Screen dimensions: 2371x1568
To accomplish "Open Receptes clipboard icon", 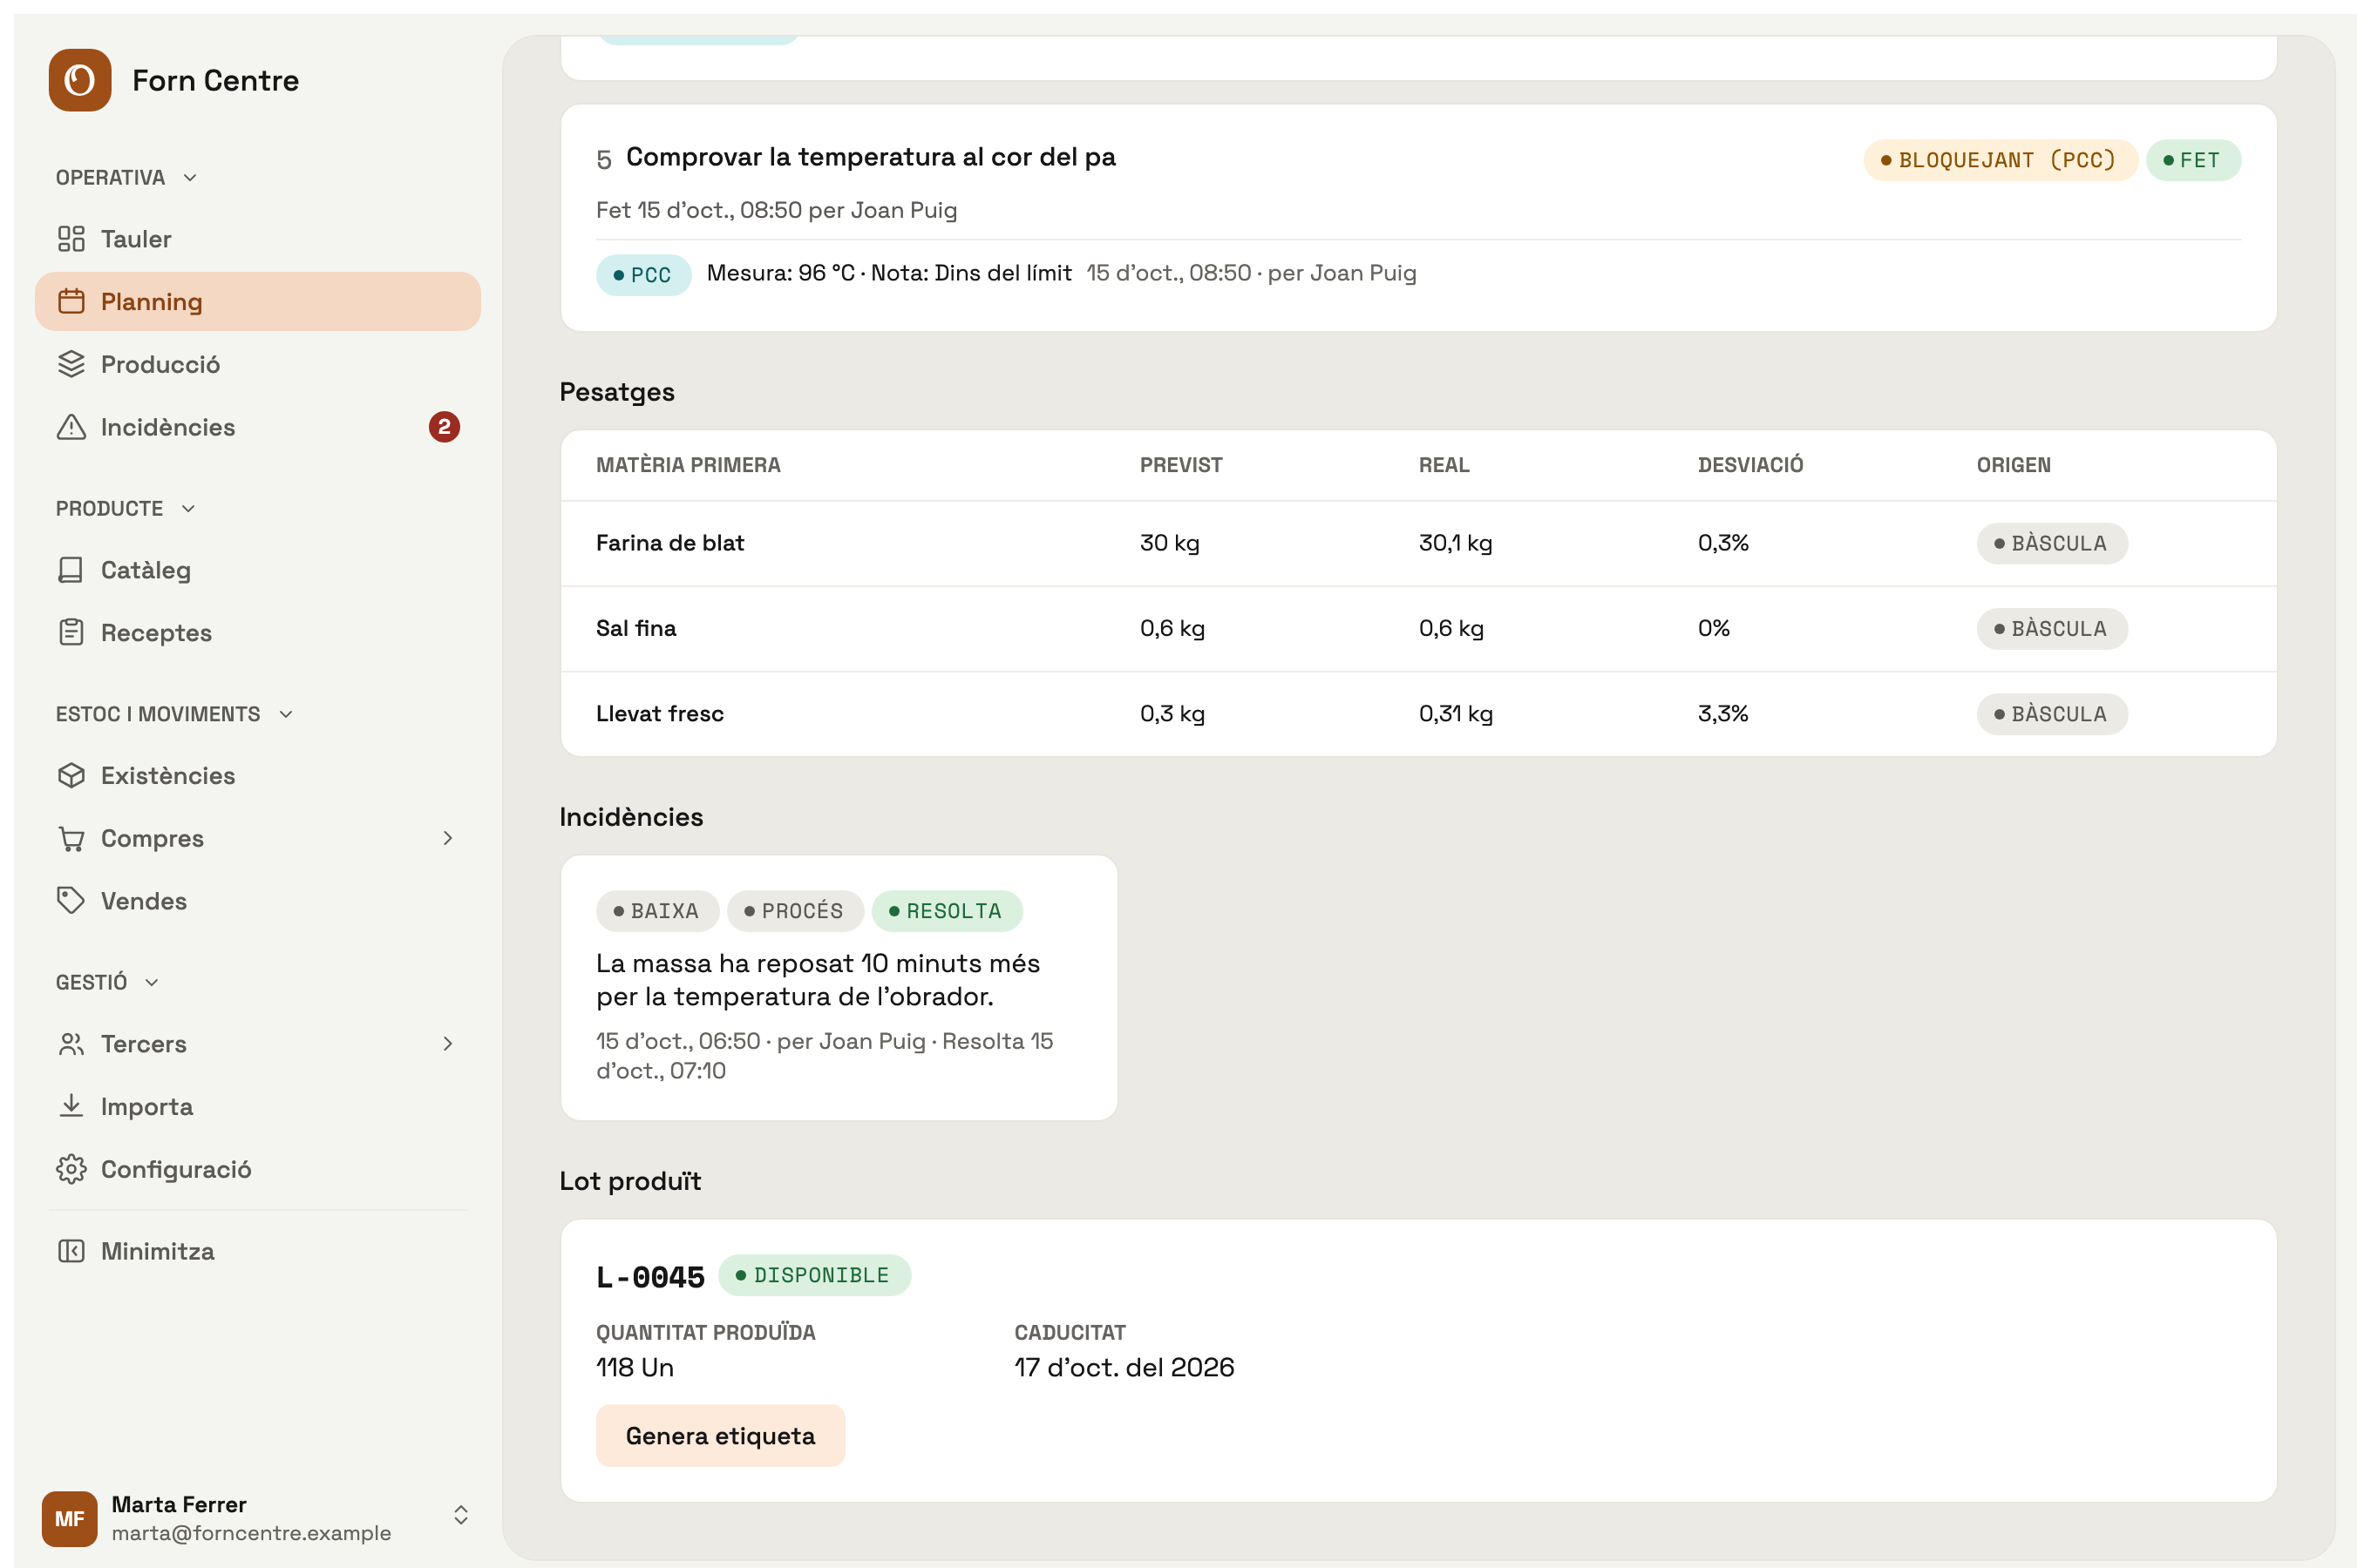I will [71, 632].
